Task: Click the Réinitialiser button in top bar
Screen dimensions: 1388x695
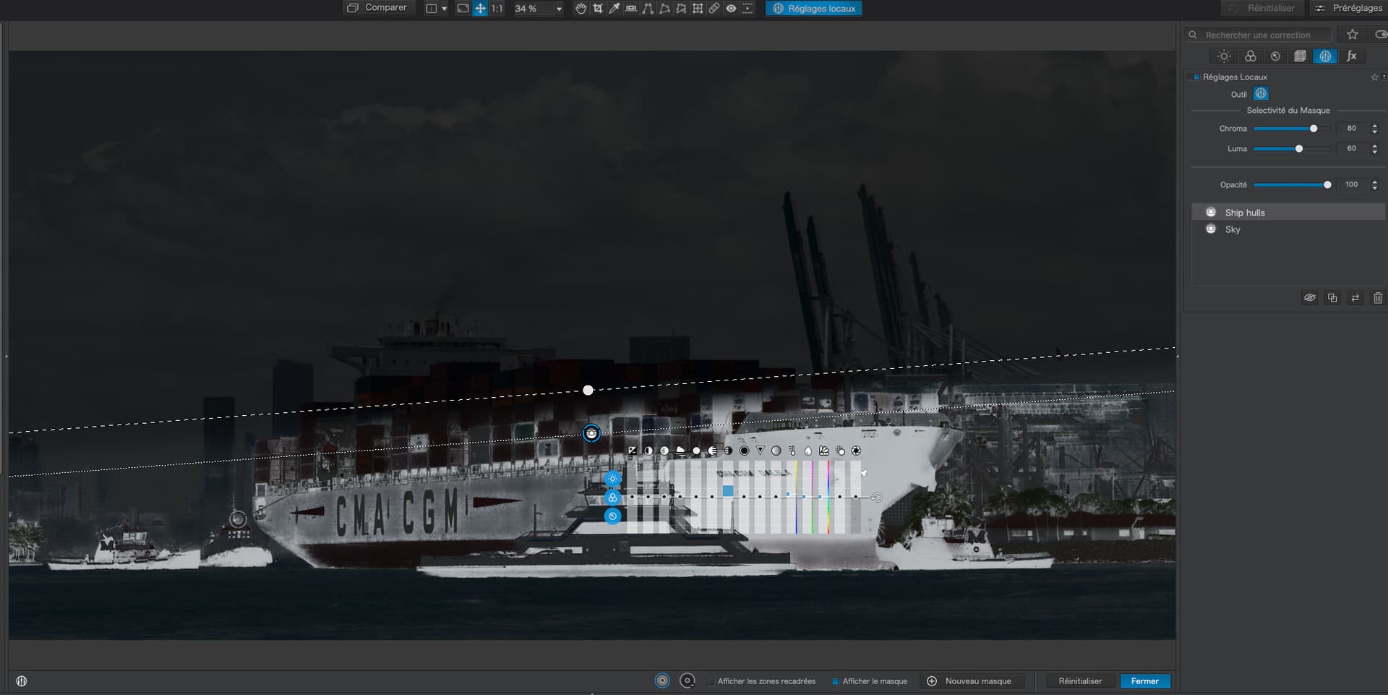Action: point(1262,8)
